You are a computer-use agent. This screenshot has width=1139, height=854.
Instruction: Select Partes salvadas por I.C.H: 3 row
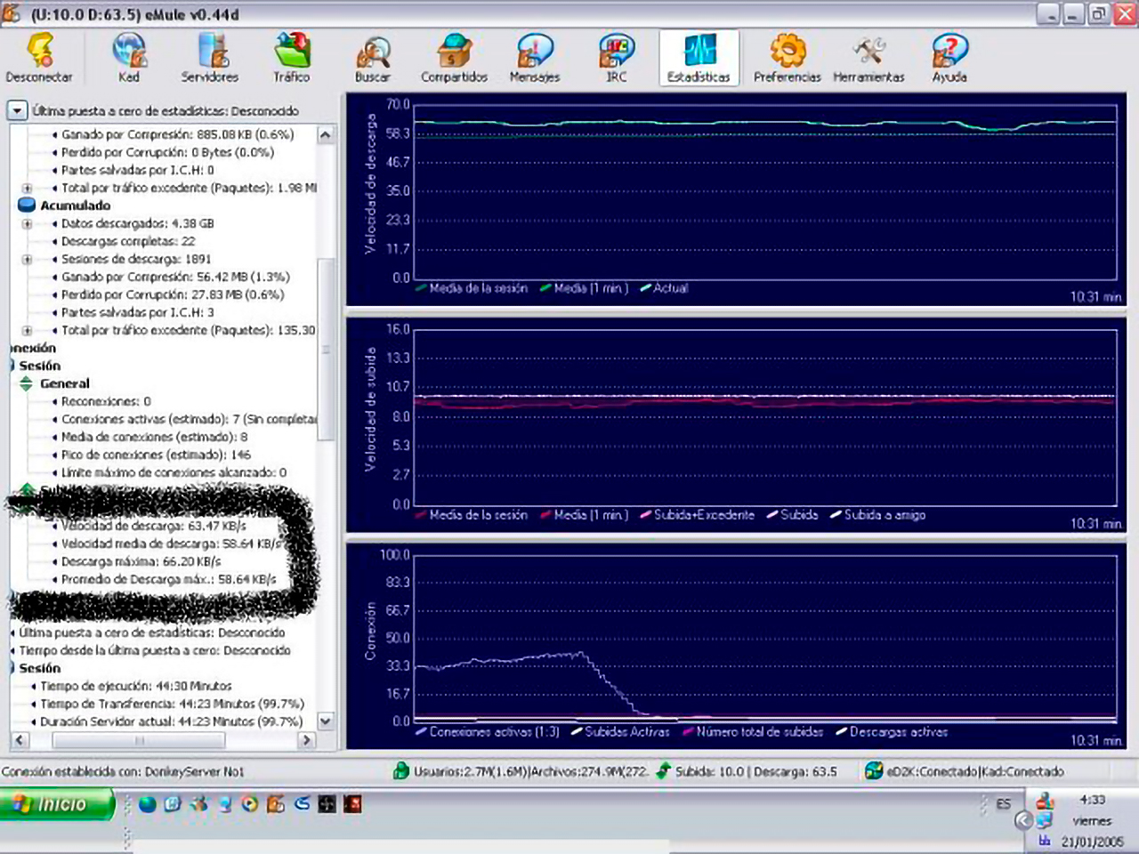pos(137,312)
